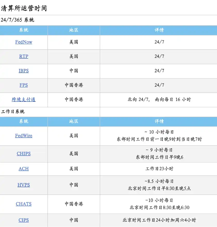Select the 北京时间工作日24小时加周六4小时 cell
217x227 pixels.
point(159,220)
